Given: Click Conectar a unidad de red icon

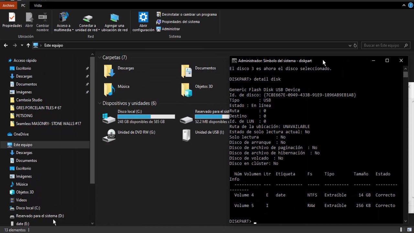Looking at the screenshot, I should point(88,22).
